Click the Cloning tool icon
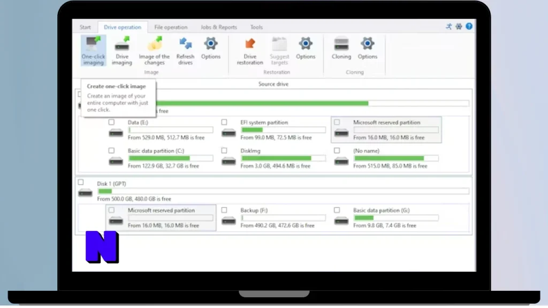This screenshot has width=548, height=308. 341,43
